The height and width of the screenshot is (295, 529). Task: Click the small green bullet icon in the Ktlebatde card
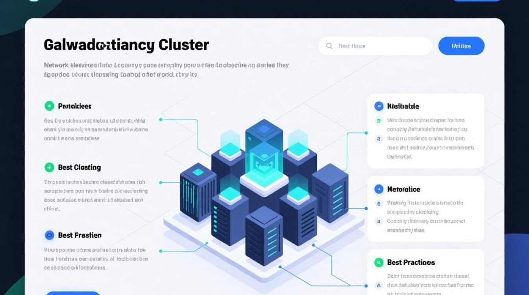pyautogui.click(x=379, y=121)
